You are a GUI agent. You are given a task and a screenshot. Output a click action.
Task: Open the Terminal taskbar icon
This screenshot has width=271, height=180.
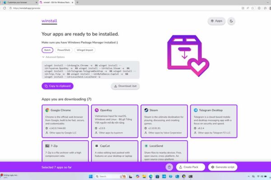[x=191, y=176]
